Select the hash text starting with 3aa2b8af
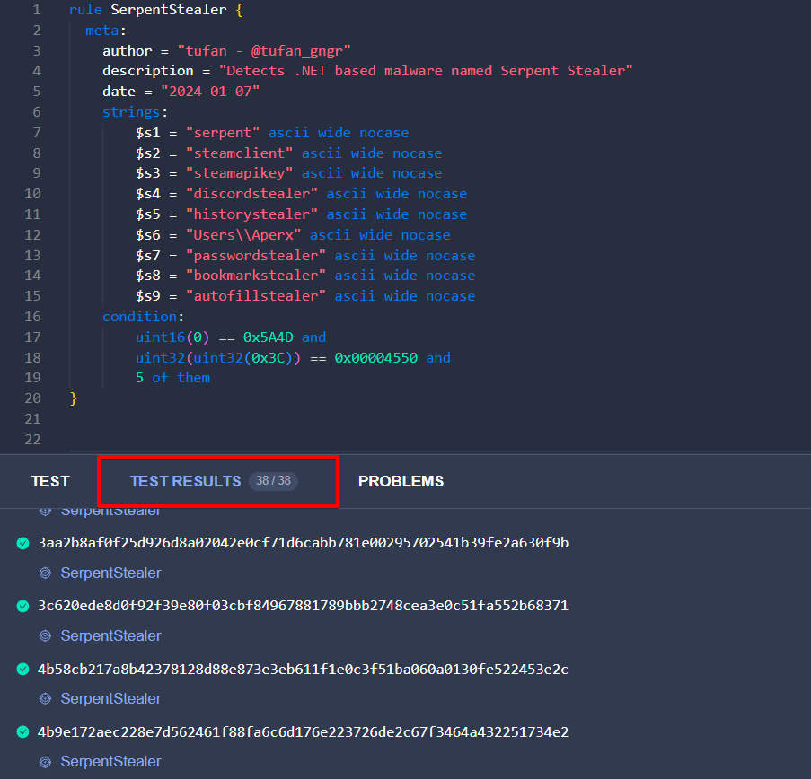Image resolution: width=811 pixels, height=779 pixels. coord(303,543)
